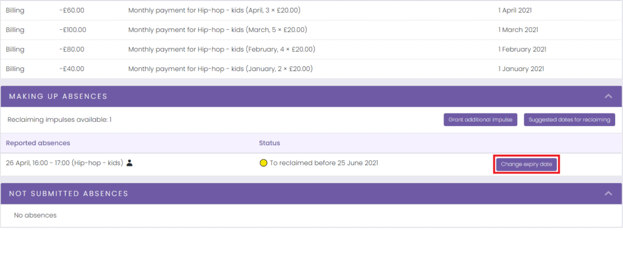This screenshot has width=623, height=253.
Task: Click the yellow status circle icon
Action: point(263,163)
